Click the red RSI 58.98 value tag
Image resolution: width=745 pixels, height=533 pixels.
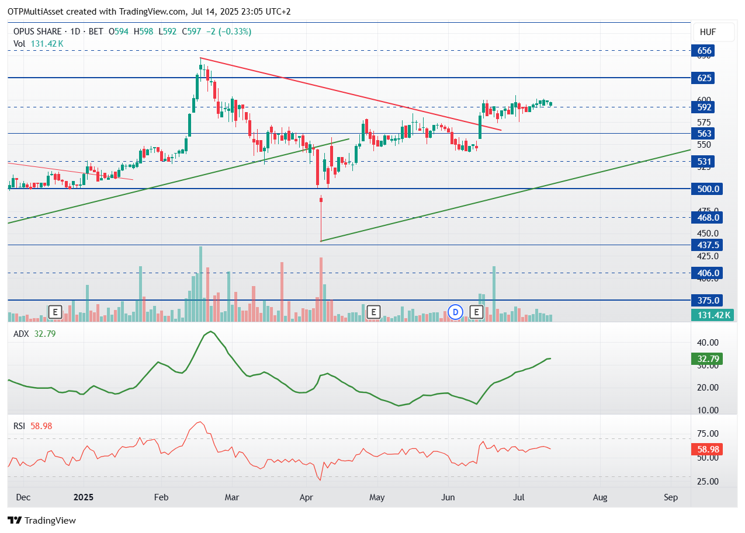click(707, 450)
